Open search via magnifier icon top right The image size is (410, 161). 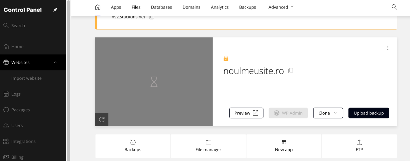tap(394, 7)
